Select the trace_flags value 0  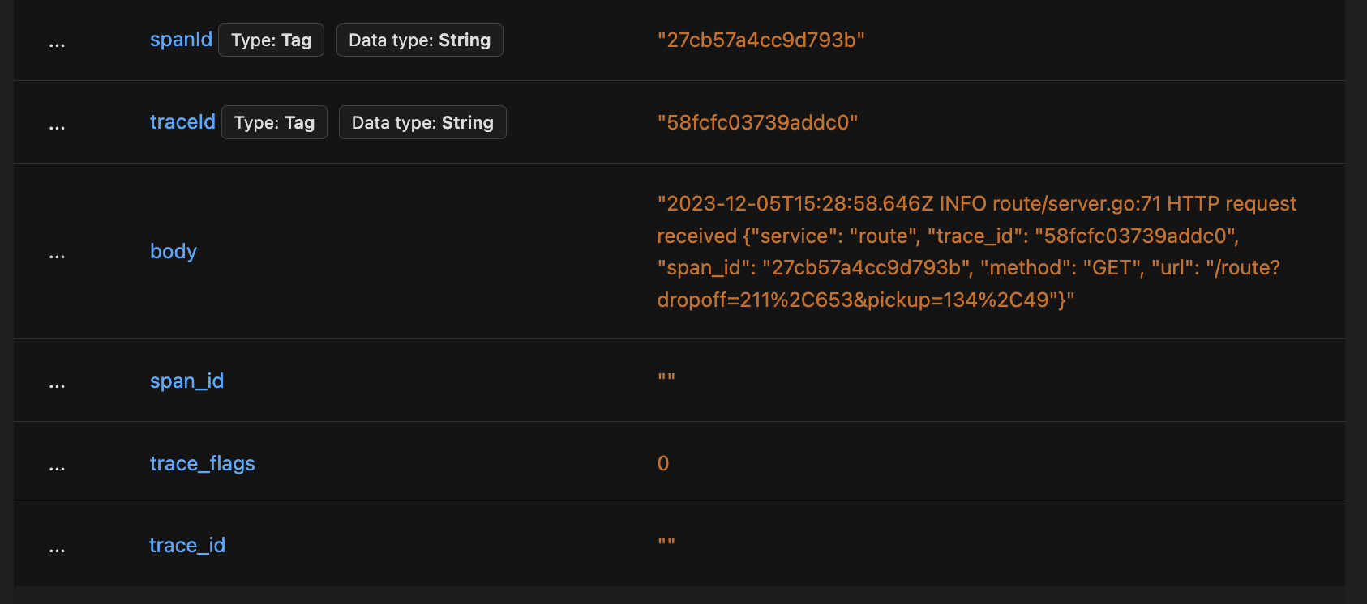pyautogui.click(x=663, y=464)
